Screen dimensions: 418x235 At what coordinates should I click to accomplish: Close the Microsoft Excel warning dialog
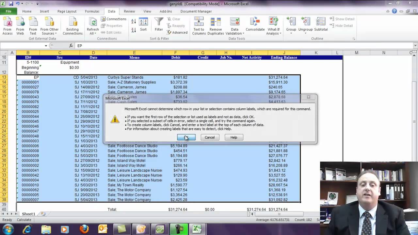[x=308, y=97]
